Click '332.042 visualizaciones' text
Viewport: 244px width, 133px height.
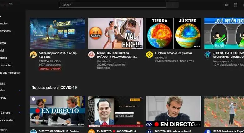point(111,65)
